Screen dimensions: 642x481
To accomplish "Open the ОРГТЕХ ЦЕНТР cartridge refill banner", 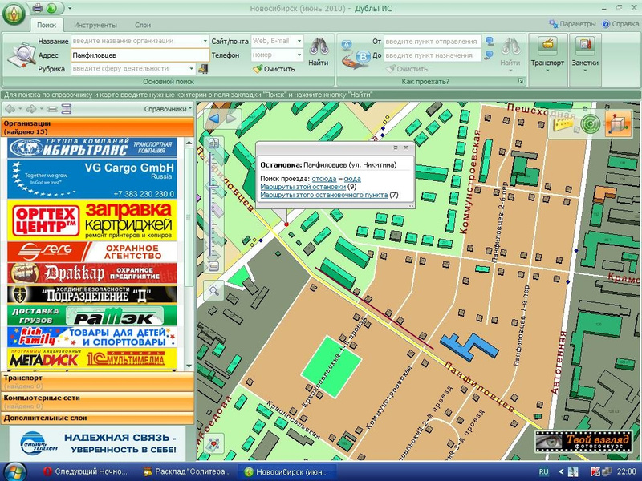I will 92,220.
